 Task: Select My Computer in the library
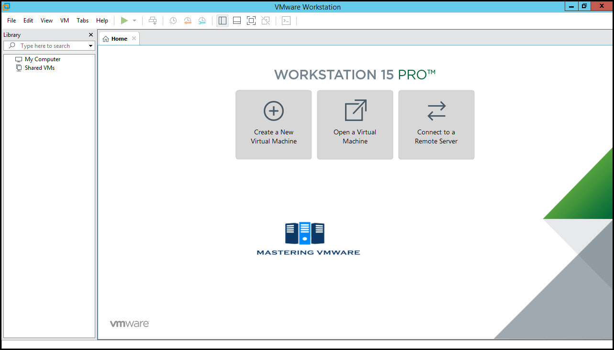coord(43,59)
